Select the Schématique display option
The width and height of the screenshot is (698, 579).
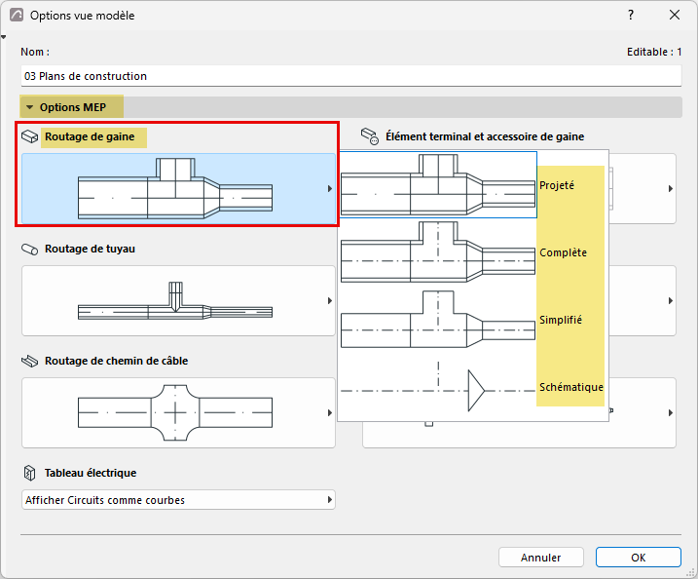click(x=473, y=387)
